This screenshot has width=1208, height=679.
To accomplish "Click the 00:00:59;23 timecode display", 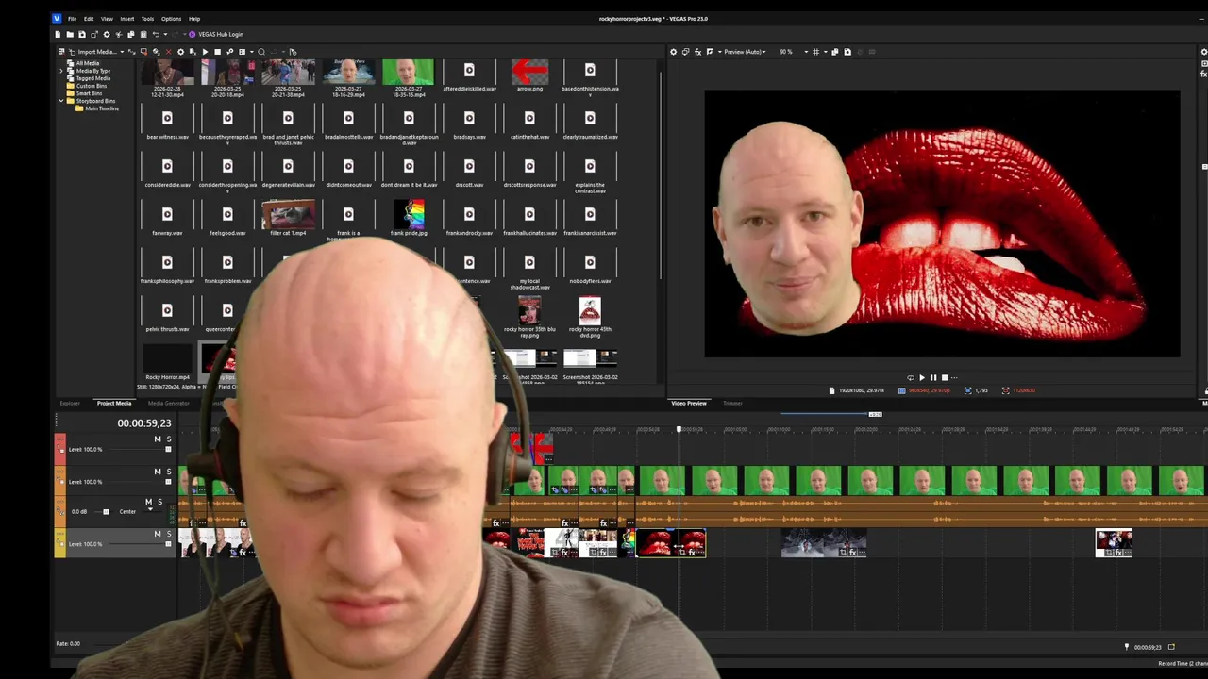I will tap(143, 423).
